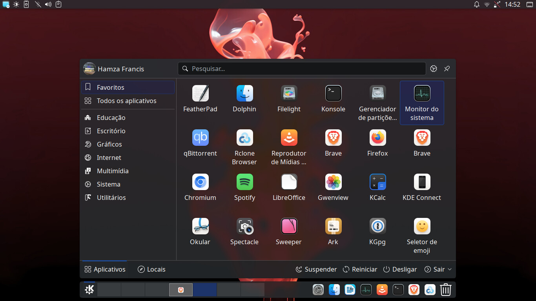
Task: Expand the Sair dropdown arrow
Action: (450, 269)
